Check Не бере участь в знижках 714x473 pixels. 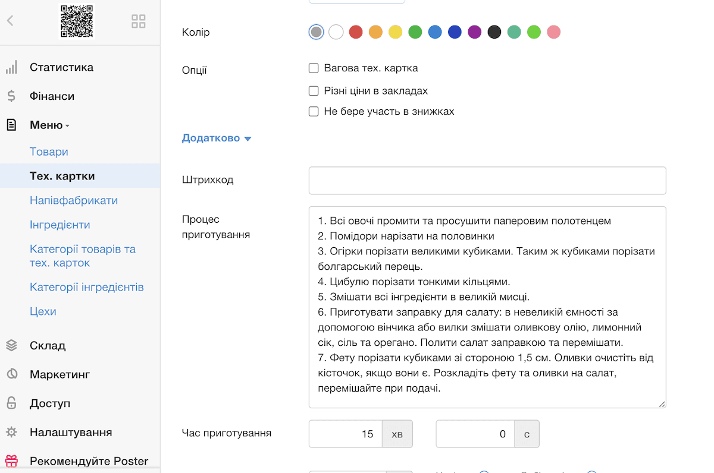pos(314,111)
